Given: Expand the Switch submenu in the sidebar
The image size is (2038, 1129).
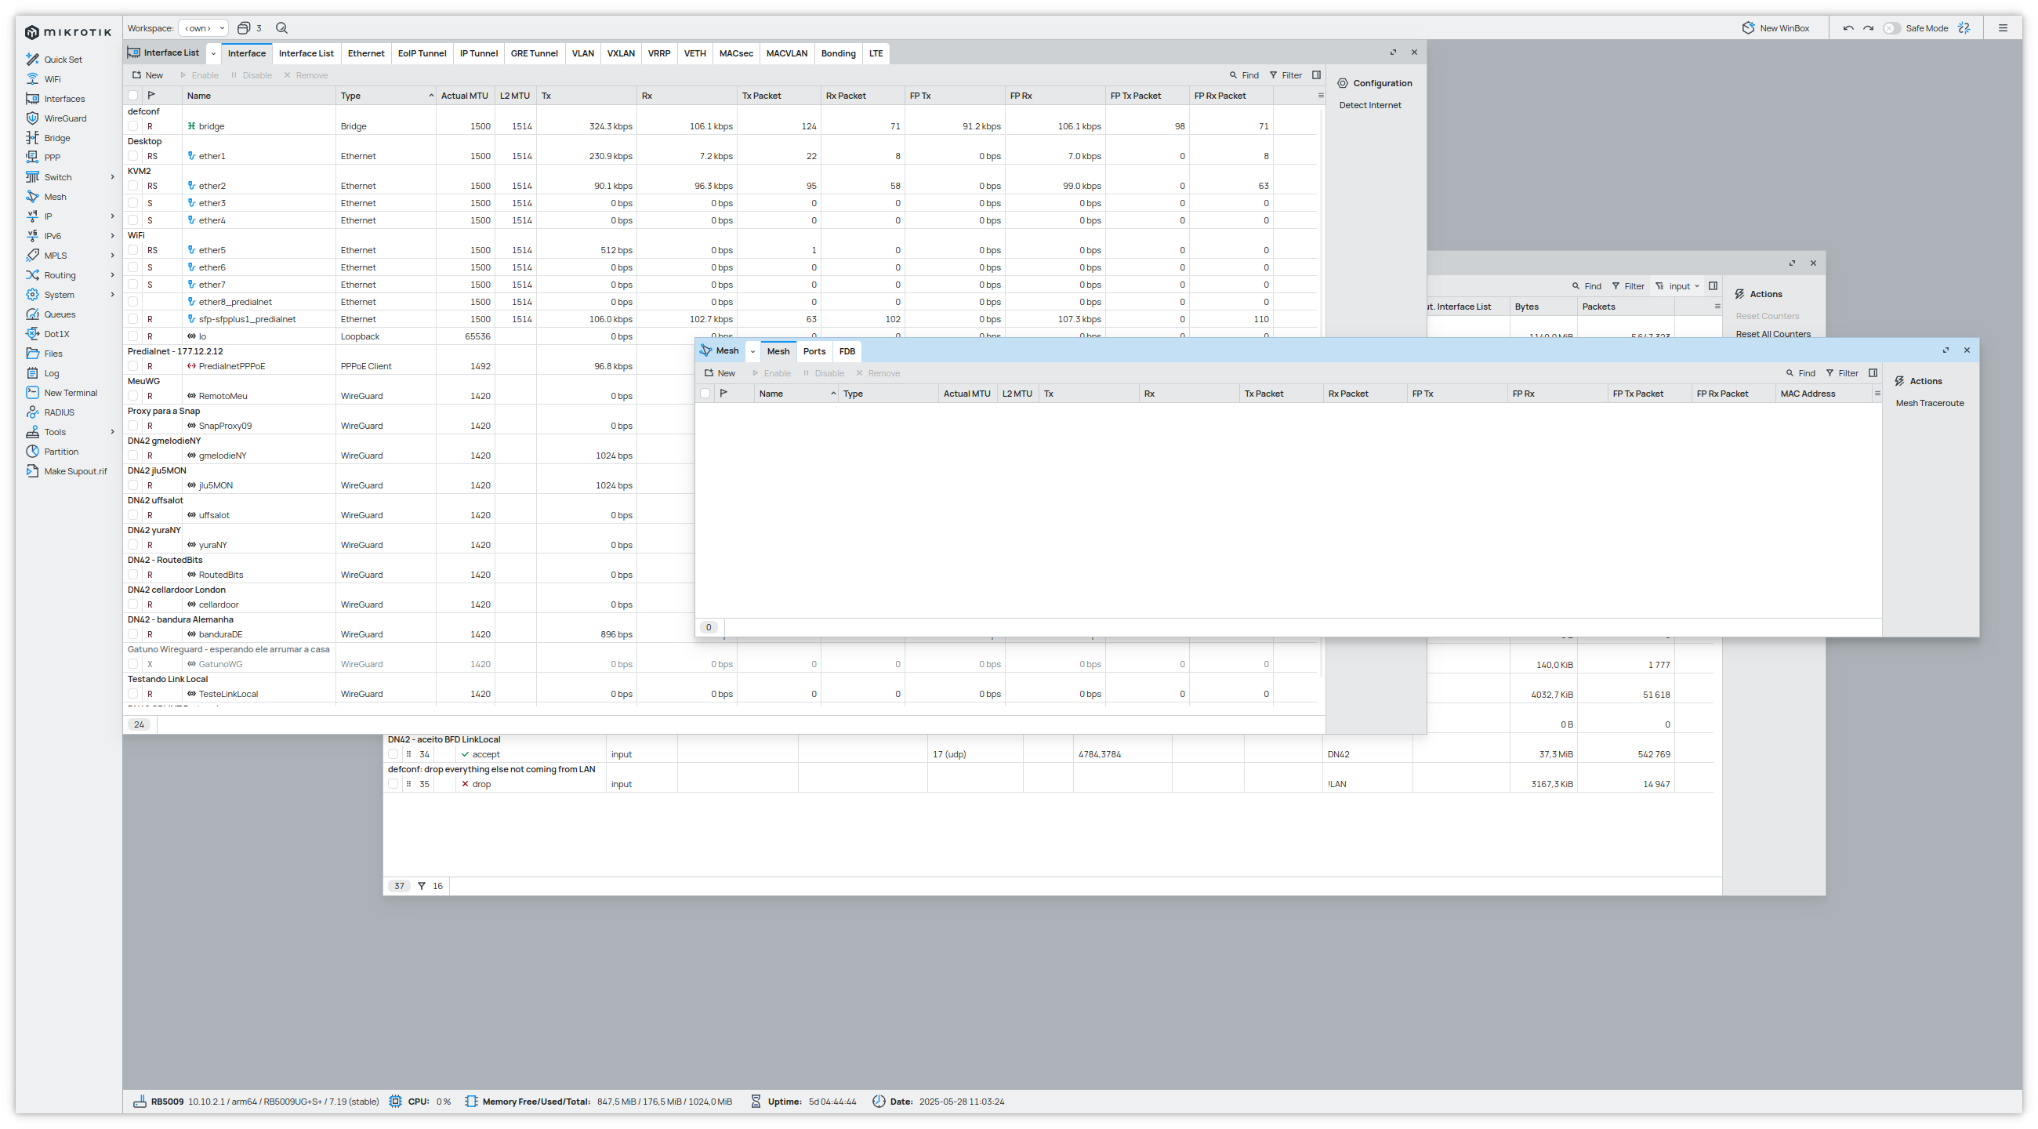Looking at the screenshot, I should click(112, 177).
